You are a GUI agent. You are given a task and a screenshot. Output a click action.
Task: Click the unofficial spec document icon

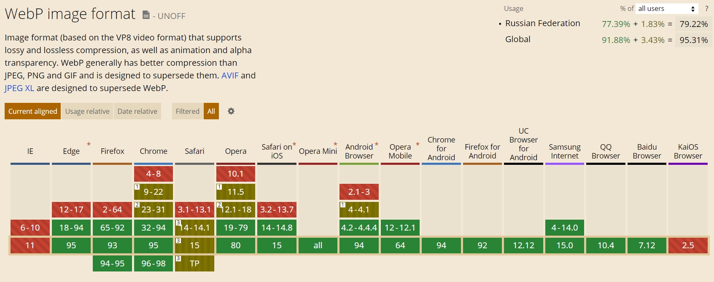pos(146,16)
